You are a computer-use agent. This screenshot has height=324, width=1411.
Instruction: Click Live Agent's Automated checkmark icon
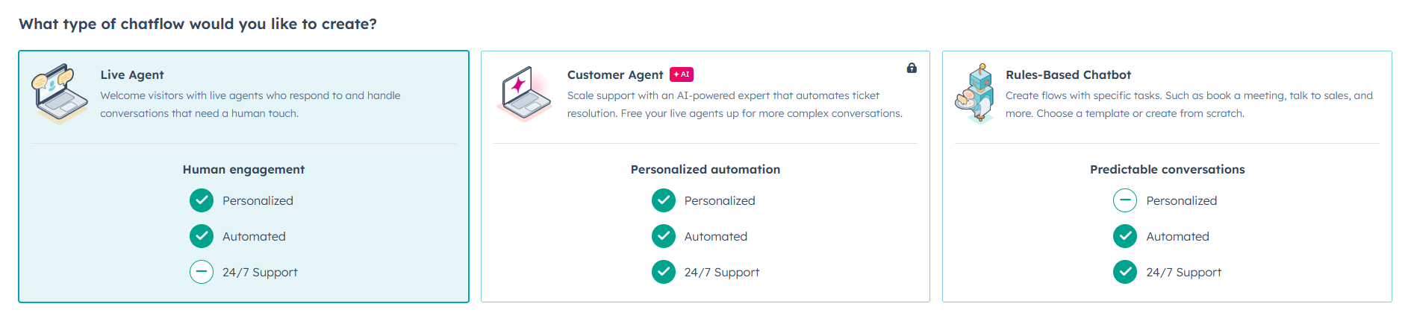point(202,236)
